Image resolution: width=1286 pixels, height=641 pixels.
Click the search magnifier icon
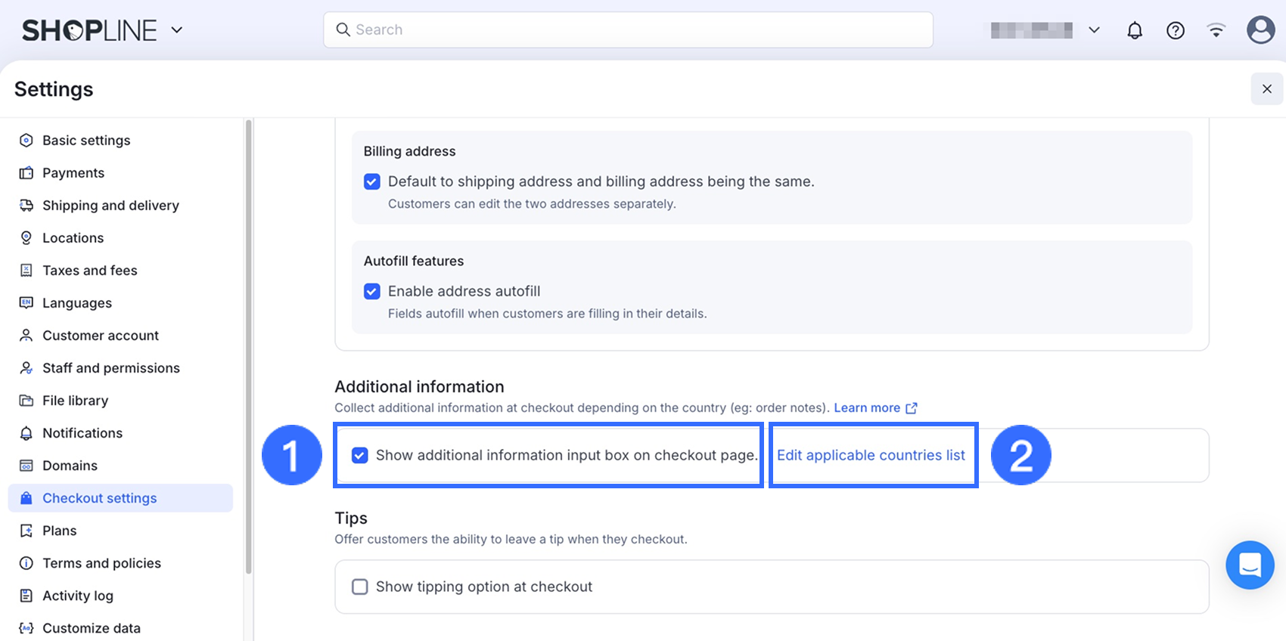point(343,29)
